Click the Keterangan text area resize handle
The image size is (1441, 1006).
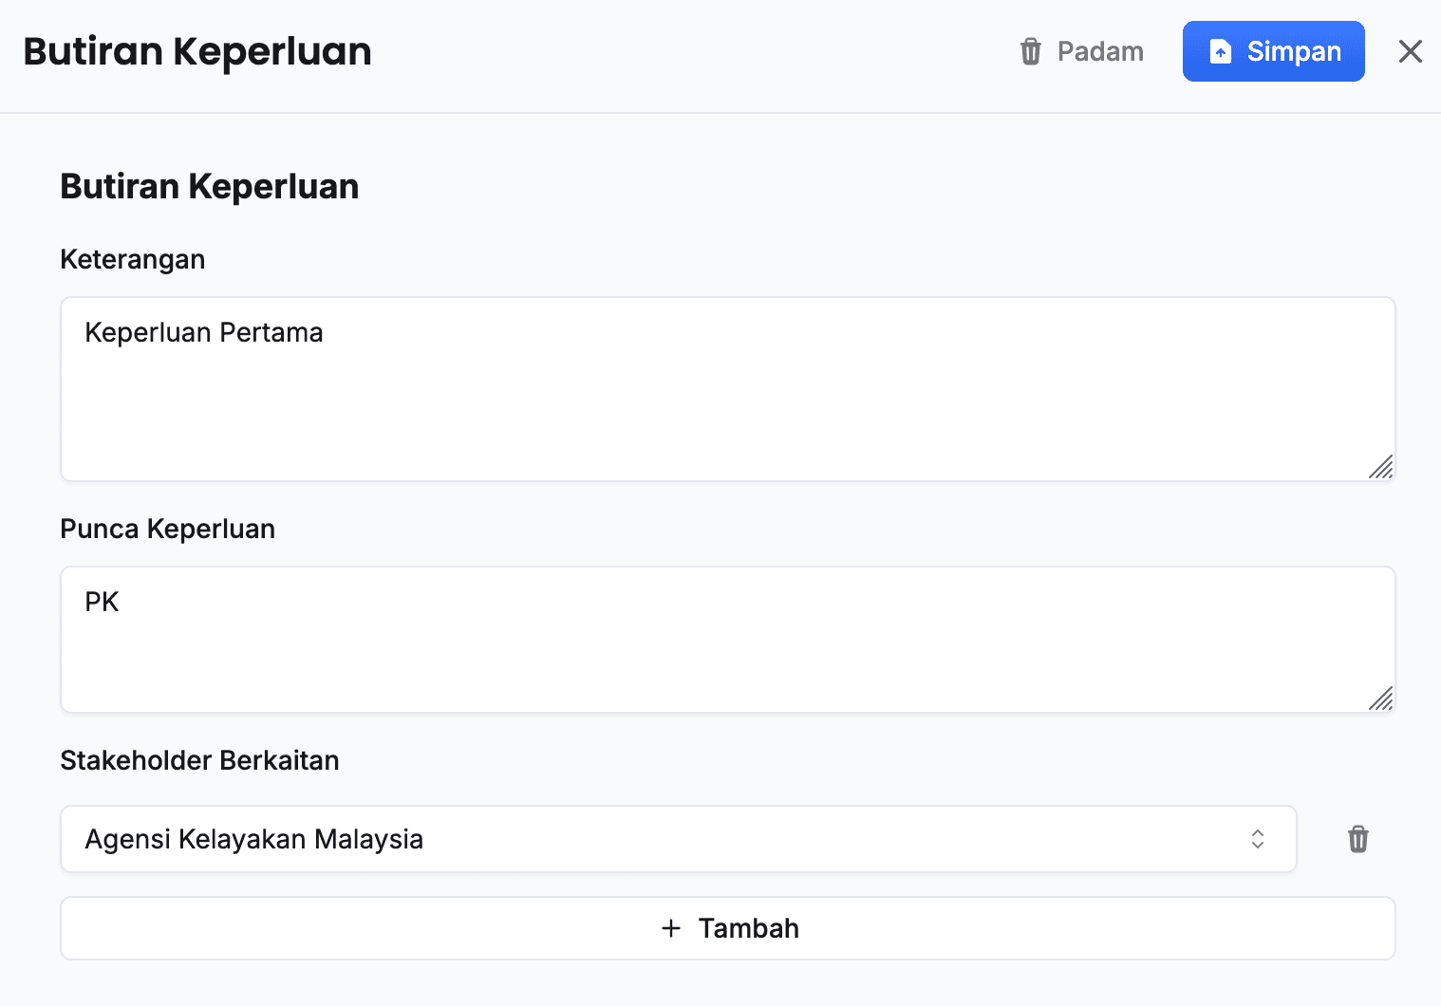(x=1381, y=467)
